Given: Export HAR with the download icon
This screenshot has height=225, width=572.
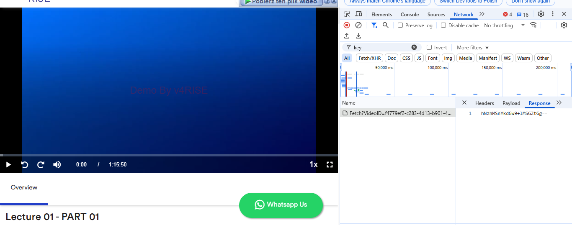Looking at the screenshot, I should (358, 36).
